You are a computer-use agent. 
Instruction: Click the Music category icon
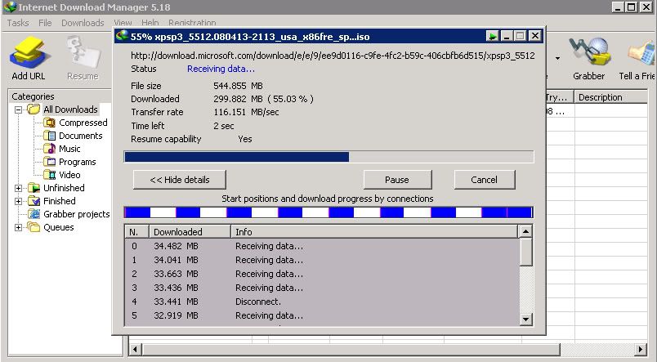50,149
